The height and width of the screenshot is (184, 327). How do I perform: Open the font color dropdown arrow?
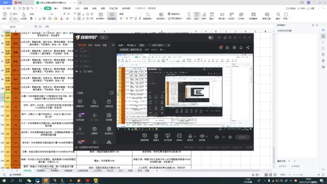[64, 19]
